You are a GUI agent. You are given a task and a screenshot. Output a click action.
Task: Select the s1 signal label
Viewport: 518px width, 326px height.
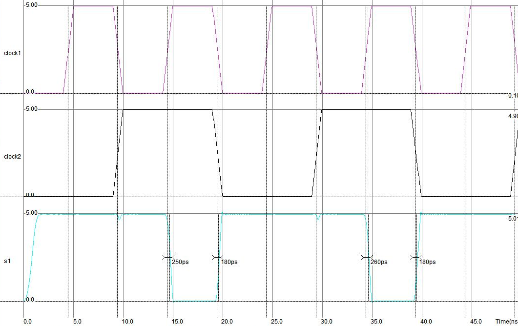(x=7, y=261)
